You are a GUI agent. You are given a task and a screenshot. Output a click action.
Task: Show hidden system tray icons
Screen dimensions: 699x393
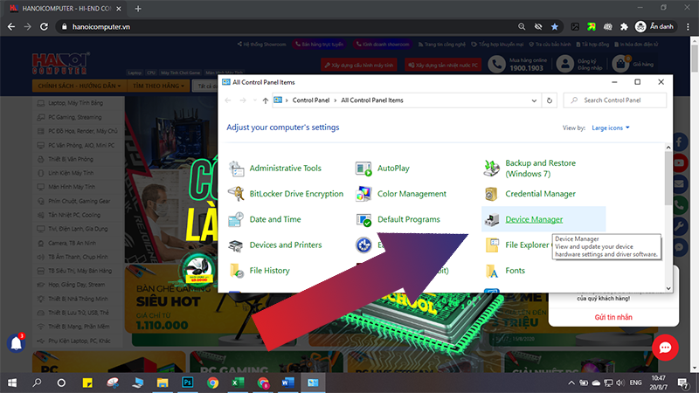[571, 383]
